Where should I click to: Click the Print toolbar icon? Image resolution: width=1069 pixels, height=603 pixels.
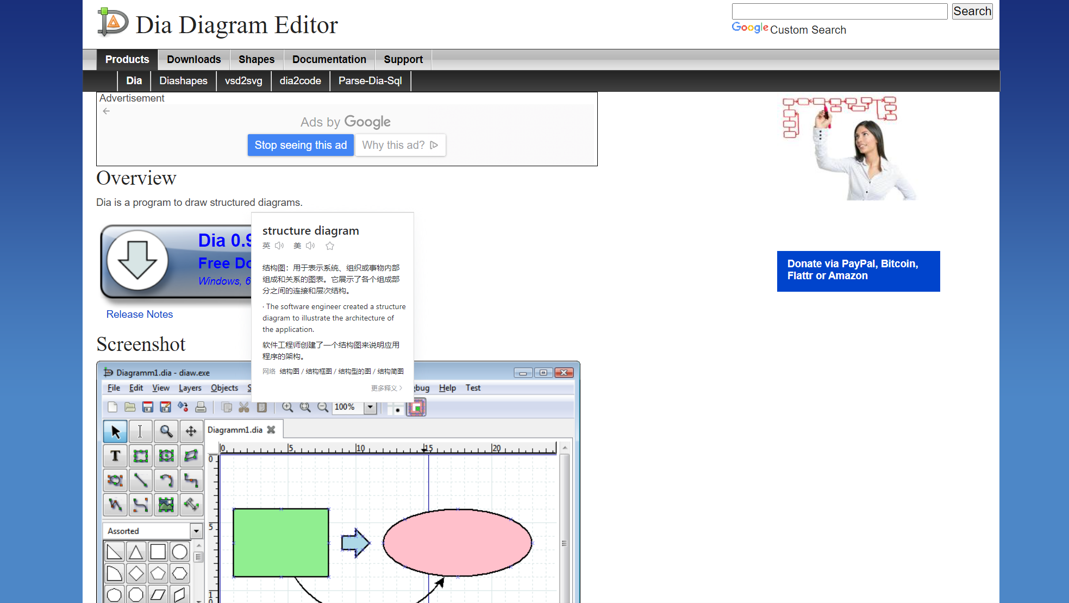click(201, 407)
